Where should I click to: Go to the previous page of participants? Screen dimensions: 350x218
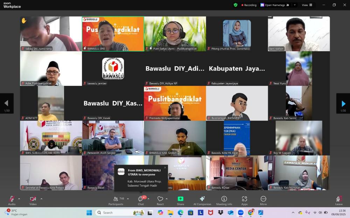(7, 104)
